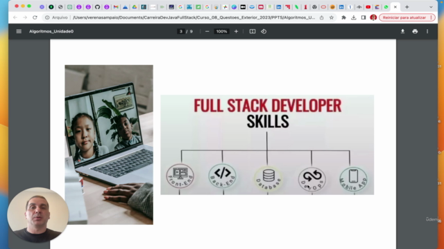Close the active PDF tab
The height and width of the screenshot is (249, 444).
point(395,7)
